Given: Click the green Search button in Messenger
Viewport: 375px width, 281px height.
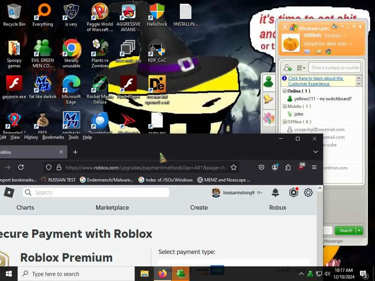Looking at the screenshot, I should (346, 231).
